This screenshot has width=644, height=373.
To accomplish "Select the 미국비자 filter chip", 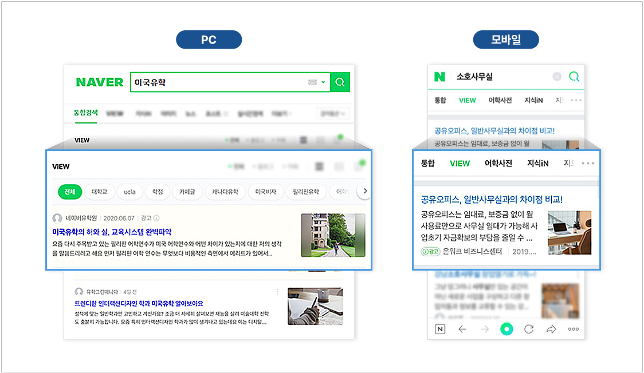I will click(265, 192).
